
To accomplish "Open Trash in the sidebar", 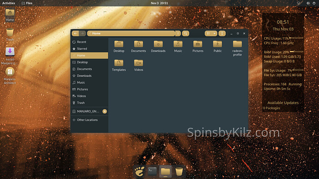I will [x=89, y=103].
